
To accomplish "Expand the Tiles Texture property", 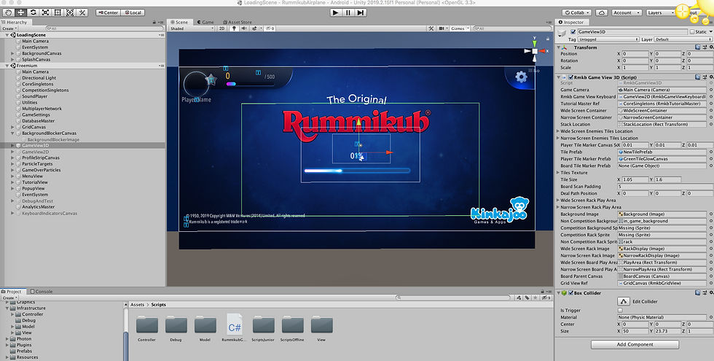I will click(558, 173).
